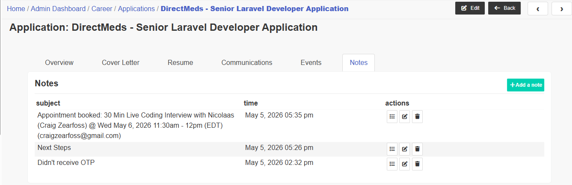Switch to the Communications tab

[247, 62]
